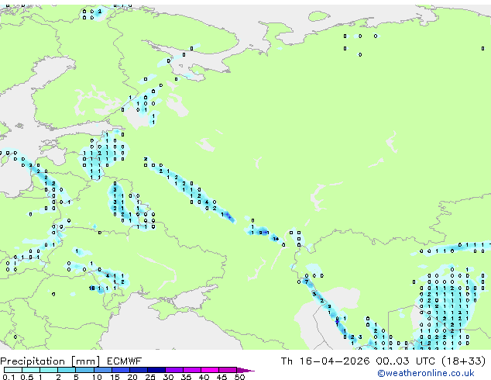Image resolution: width=491 pixels, height=380 pixels.
Task: Click the '(18+33)' forecast run text
Action: (x=463, y=361)
